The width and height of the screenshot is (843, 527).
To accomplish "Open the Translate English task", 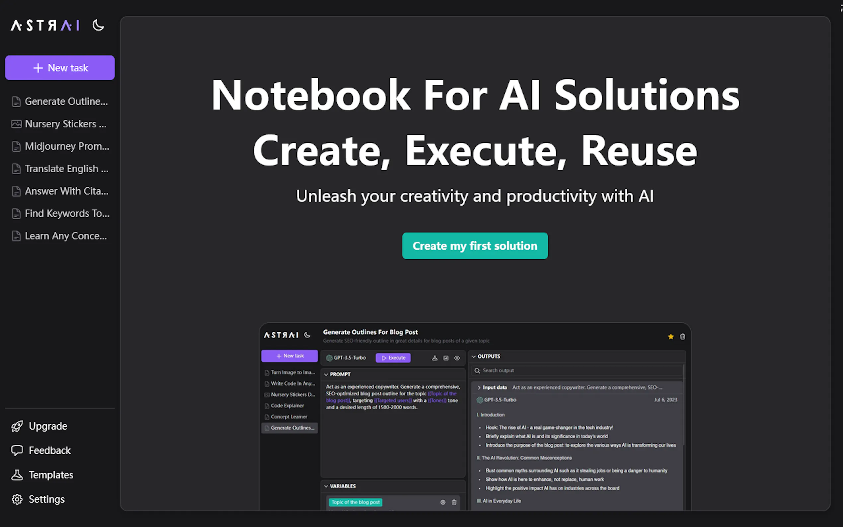I will 67,169.
